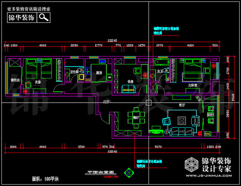Select the cyan sofa in the study 书房
The height and width of the screenshot is (186, 241).
pos(127,88)
